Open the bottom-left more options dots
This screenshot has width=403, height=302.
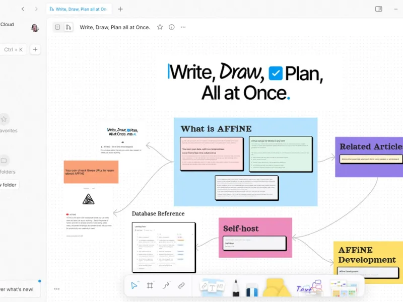pos(57,289)
